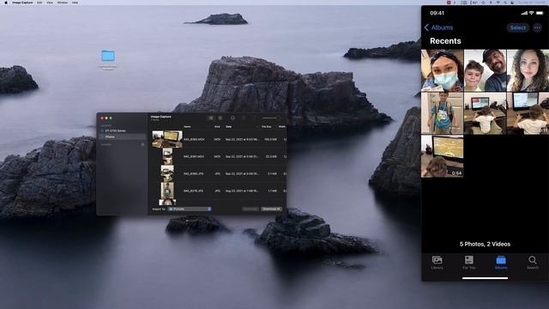
Task: Click the red recording icon in menu bar
Action: (x=449, y=3)
